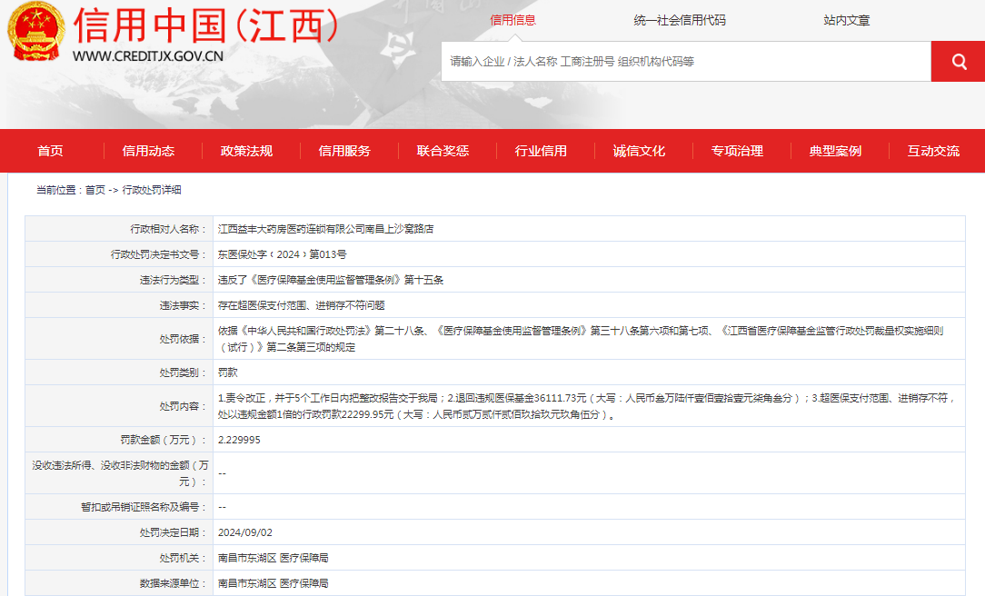Click the 违法事实 row label

click(183, 305)
